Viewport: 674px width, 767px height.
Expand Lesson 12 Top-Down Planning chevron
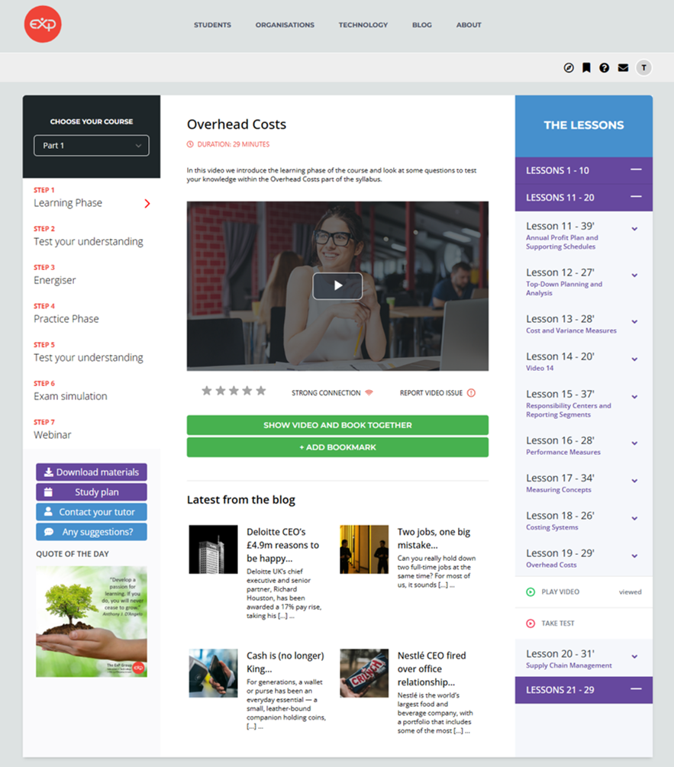634,276
